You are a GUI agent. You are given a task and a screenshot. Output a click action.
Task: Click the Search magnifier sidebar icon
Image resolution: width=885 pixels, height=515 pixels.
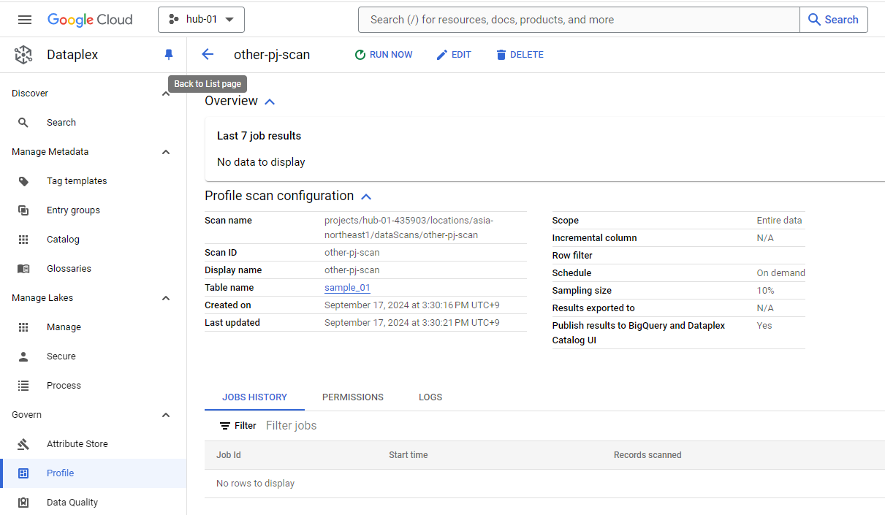[23, 123]
